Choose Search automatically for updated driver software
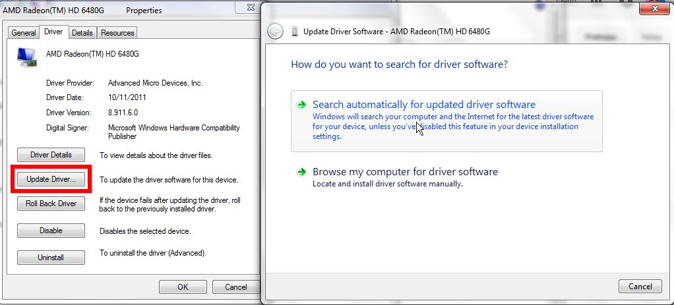Image resolution: width=674 pixels, height=305 pixels. pos(446,121)
